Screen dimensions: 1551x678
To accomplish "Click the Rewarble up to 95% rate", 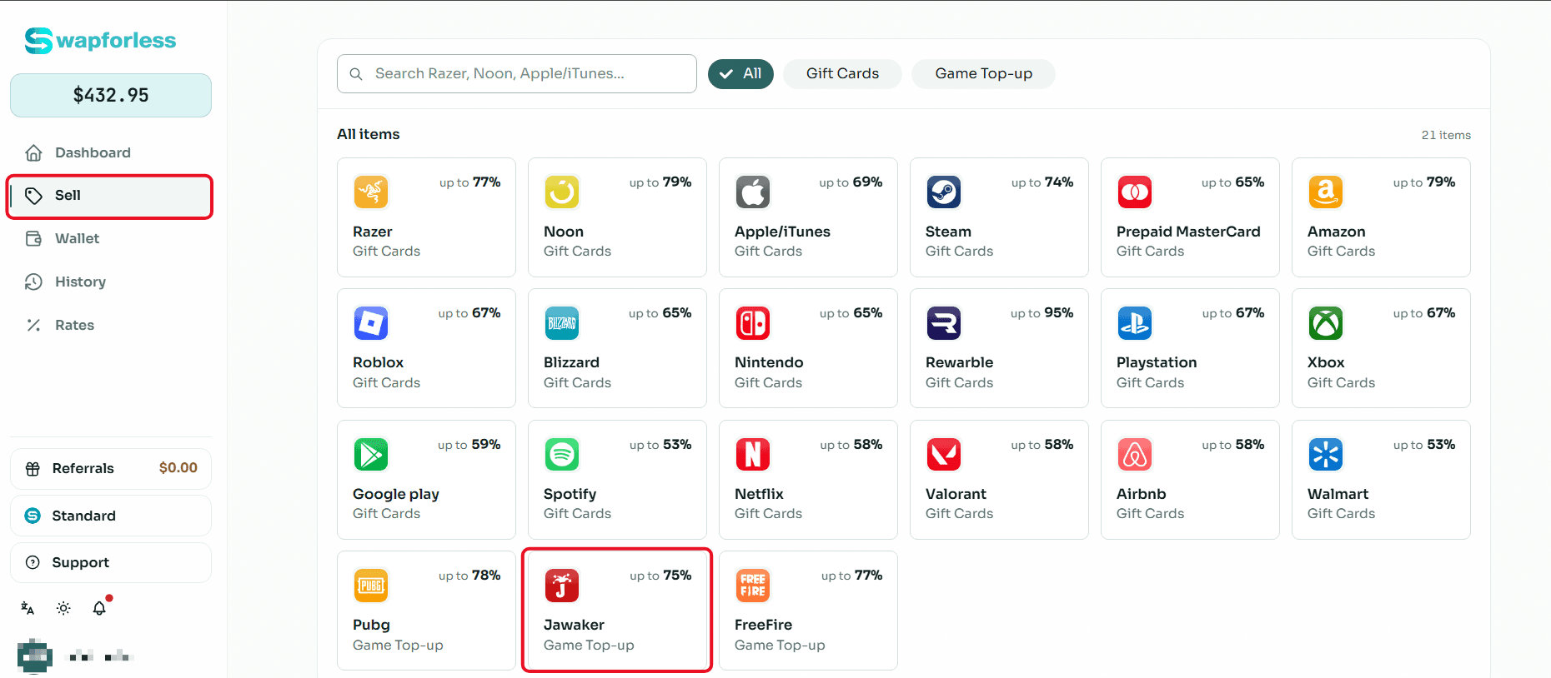I will 1042,313.
